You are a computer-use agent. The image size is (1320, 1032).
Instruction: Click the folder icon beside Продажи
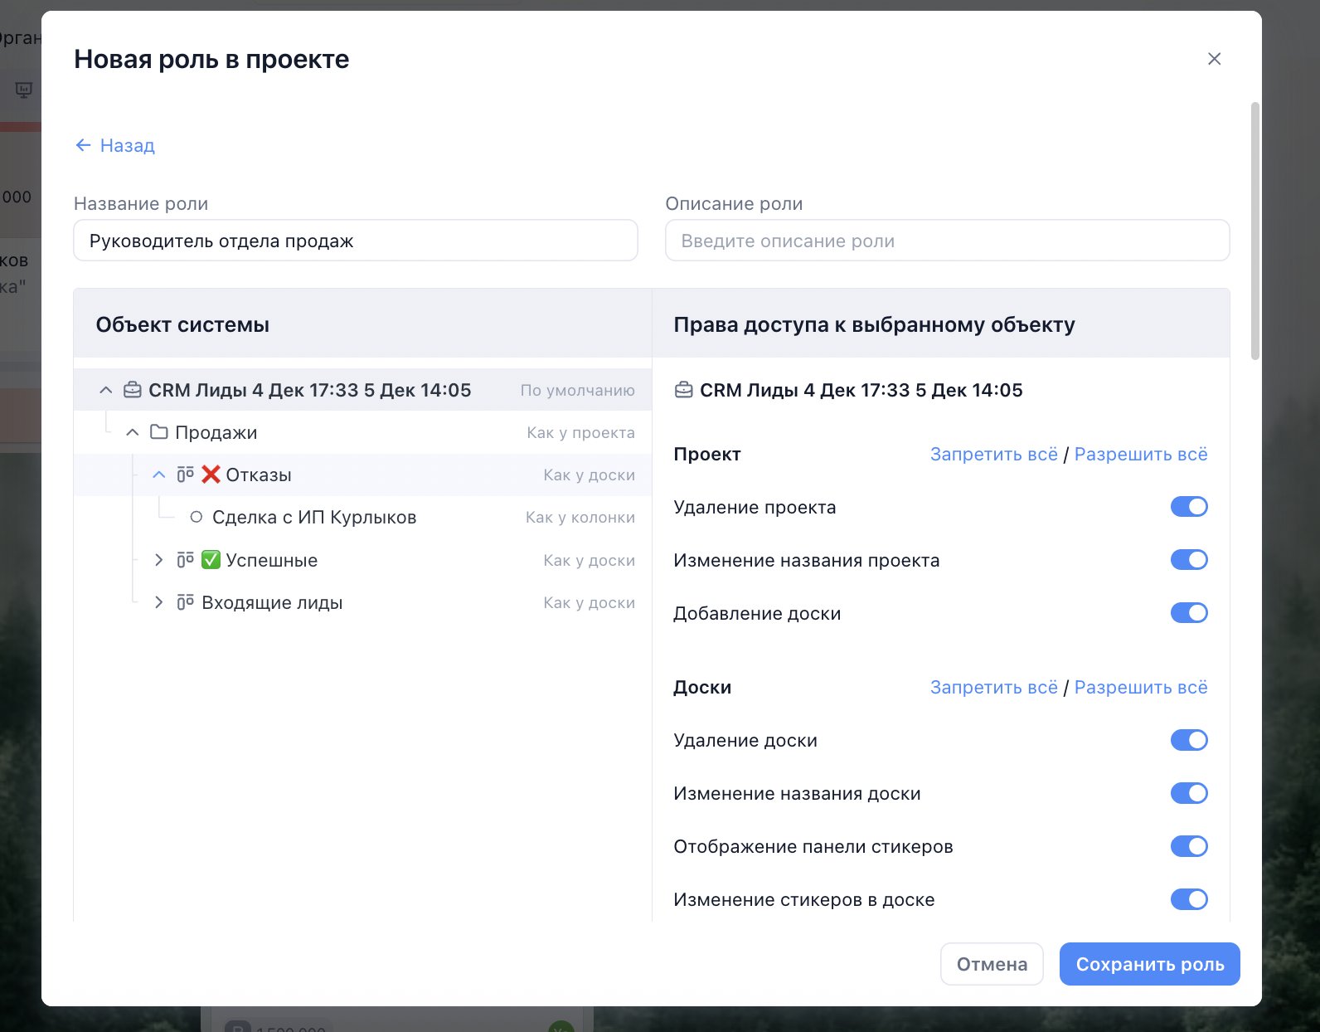coord(158,432)
